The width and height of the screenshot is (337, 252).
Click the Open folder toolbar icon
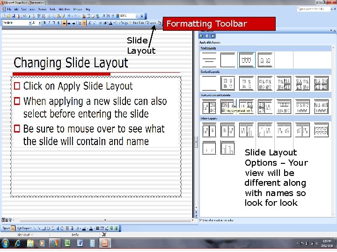8,16
